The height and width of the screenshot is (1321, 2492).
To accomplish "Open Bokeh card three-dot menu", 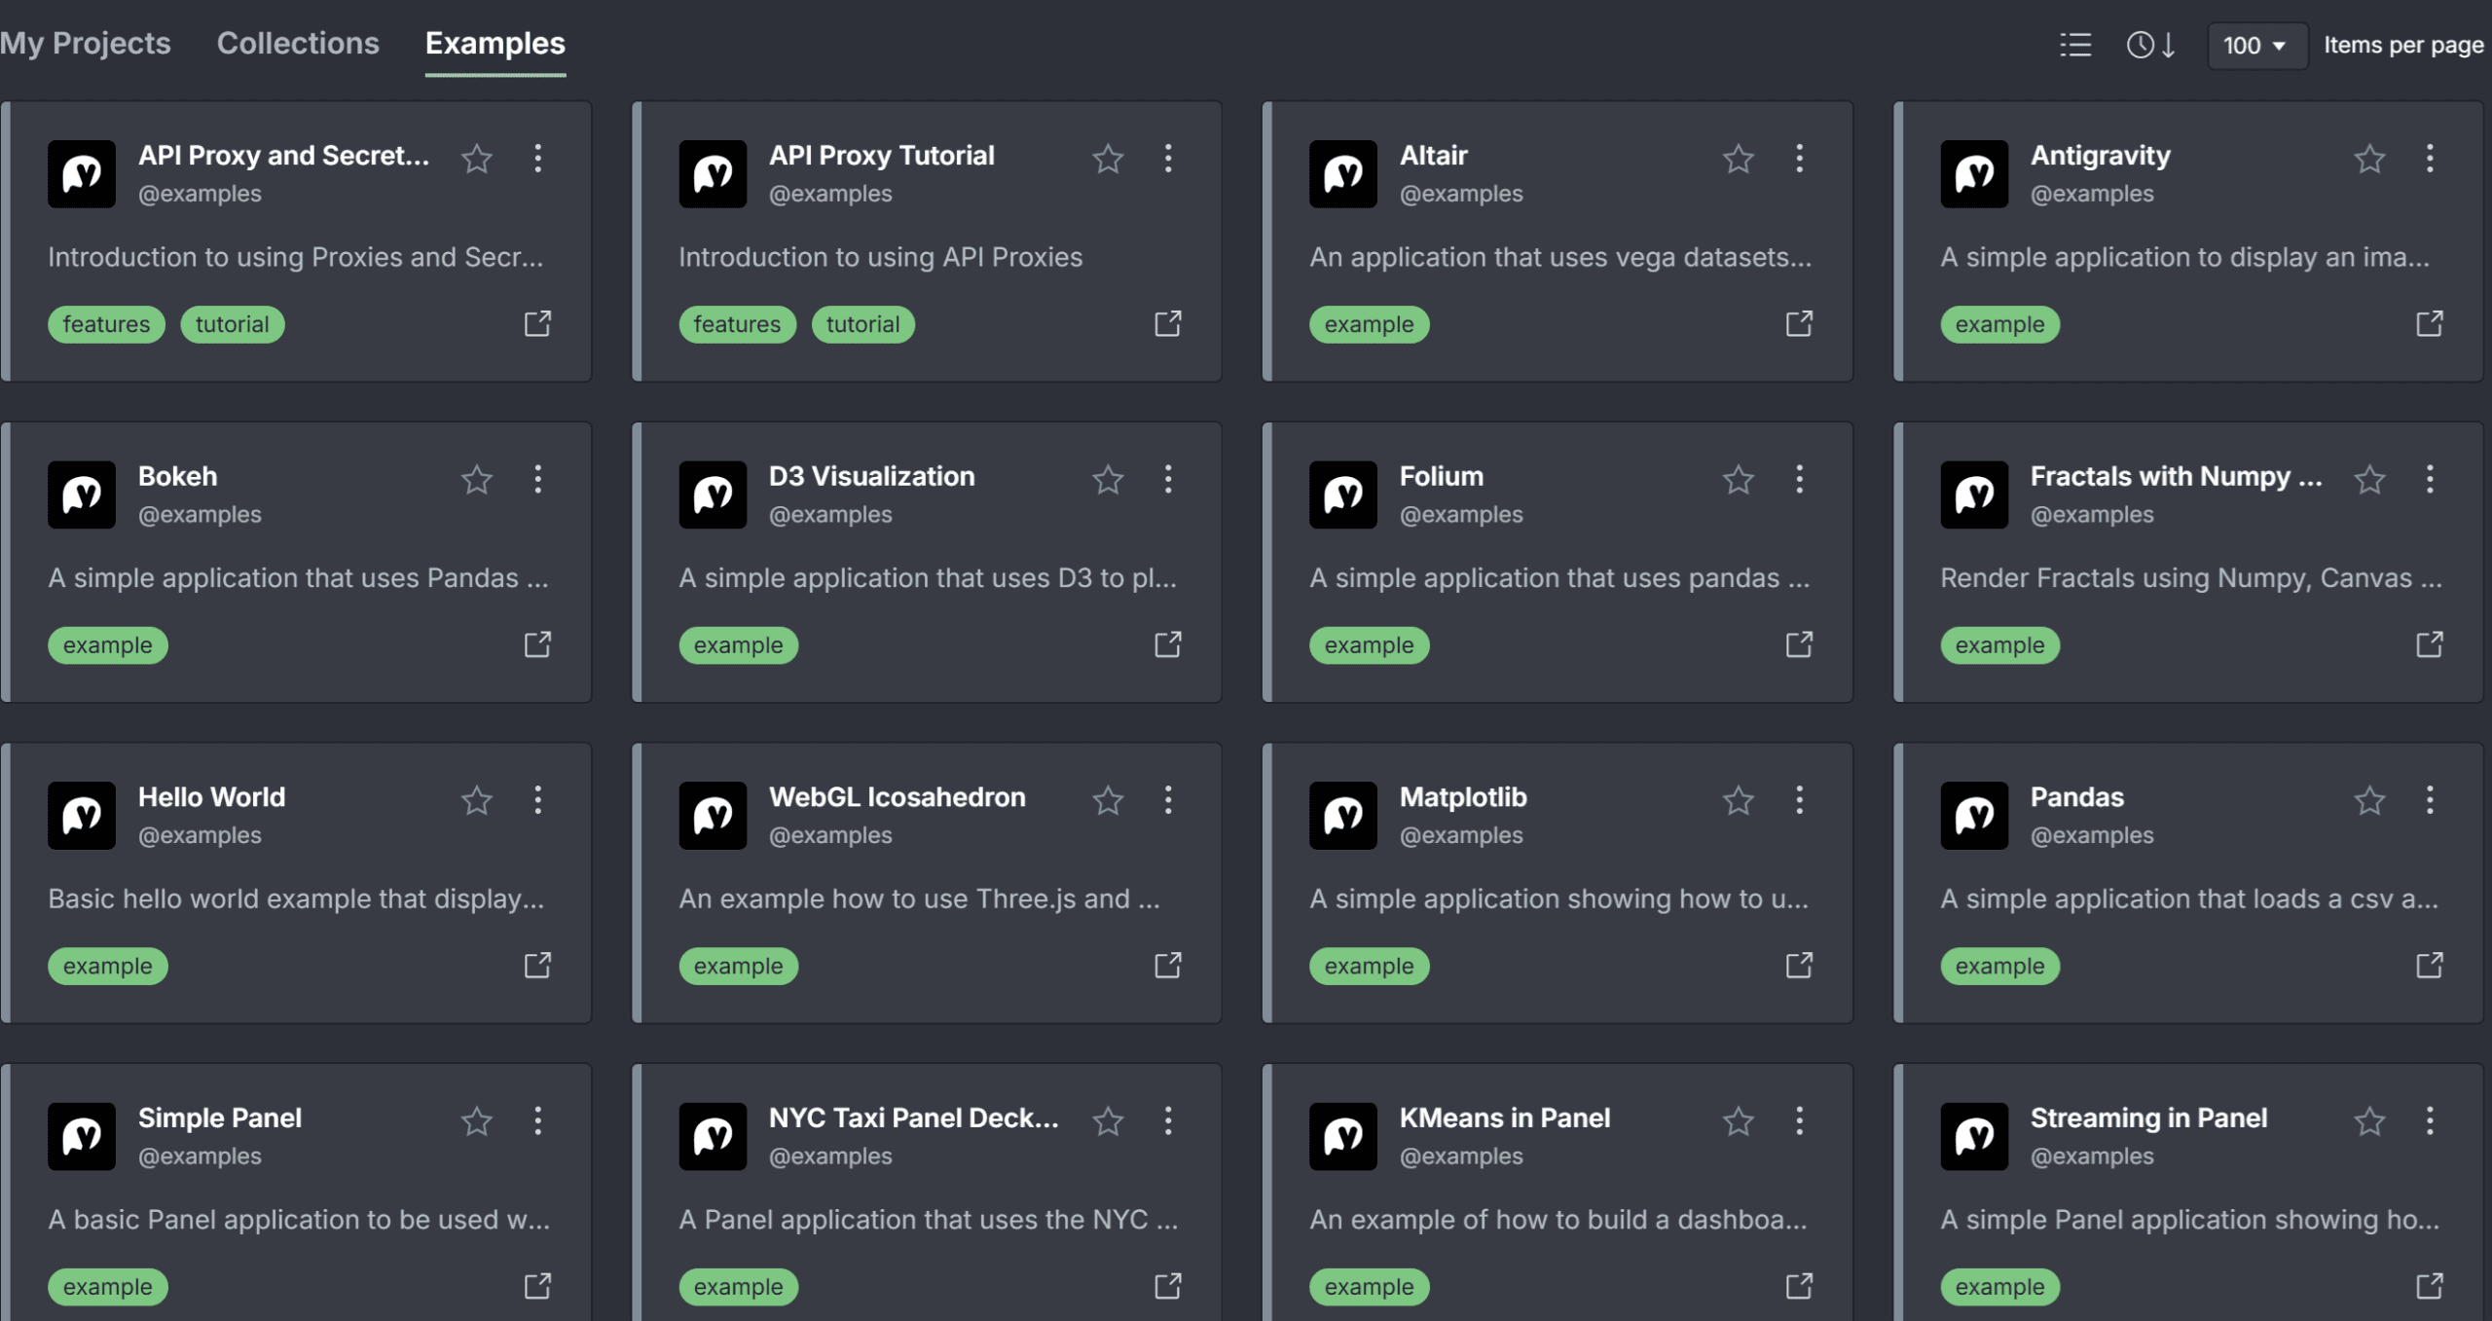I will coord(537,479).
